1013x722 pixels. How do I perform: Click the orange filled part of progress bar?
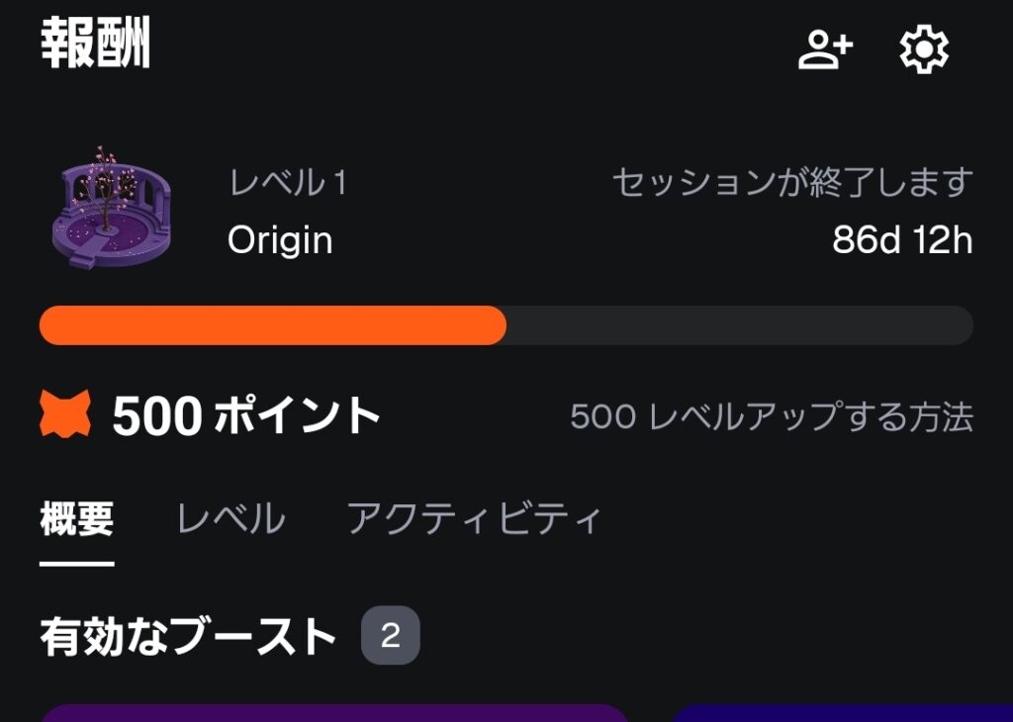tap(272, 325)
